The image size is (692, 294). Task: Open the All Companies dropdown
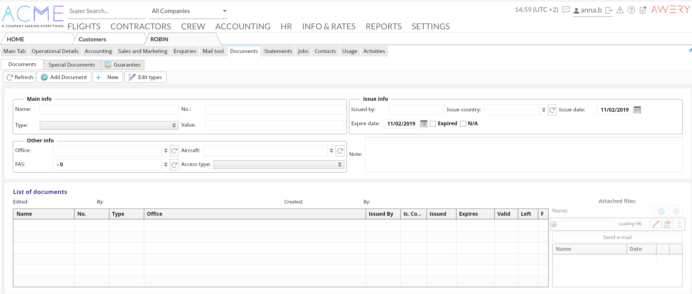pyautogui.click(x=189, y=11)
